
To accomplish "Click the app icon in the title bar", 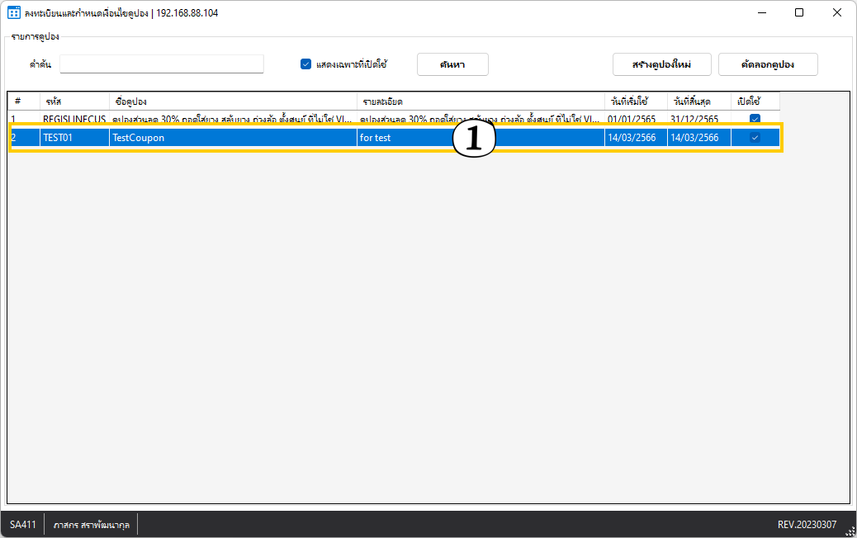I will 14,13.
